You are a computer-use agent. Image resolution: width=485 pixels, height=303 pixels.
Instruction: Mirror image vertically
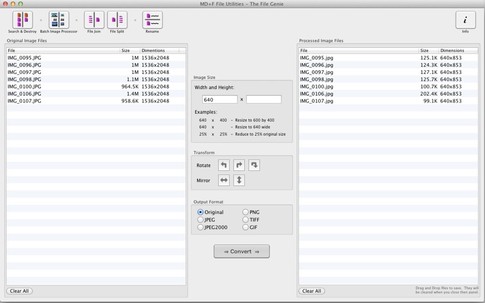tap(239, 180)
